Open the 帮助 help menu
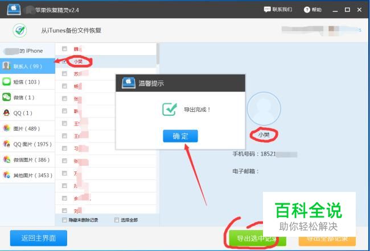This screenshot has width=370, height=251. point(313,10)
